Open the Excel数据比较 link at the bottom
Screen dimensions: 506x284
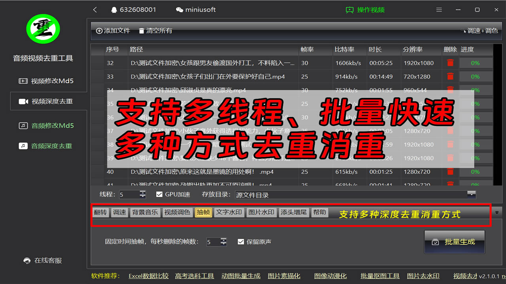coord(148,276)
